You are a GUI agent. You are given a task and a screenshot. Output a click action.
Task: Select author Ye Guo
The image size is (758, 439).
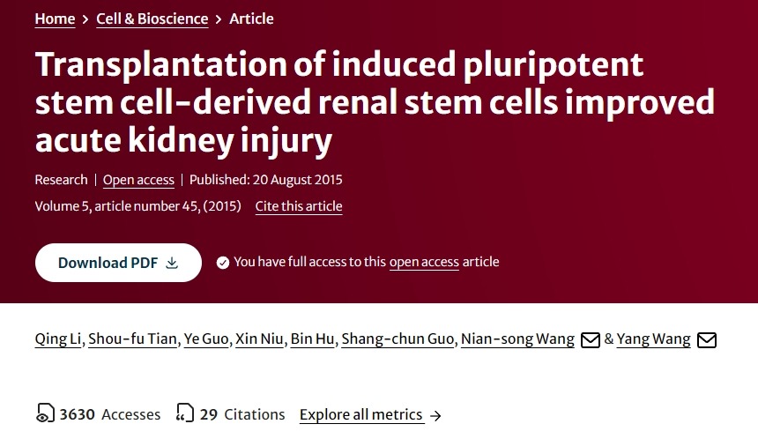pyautogui.click(x=205, y=339)
